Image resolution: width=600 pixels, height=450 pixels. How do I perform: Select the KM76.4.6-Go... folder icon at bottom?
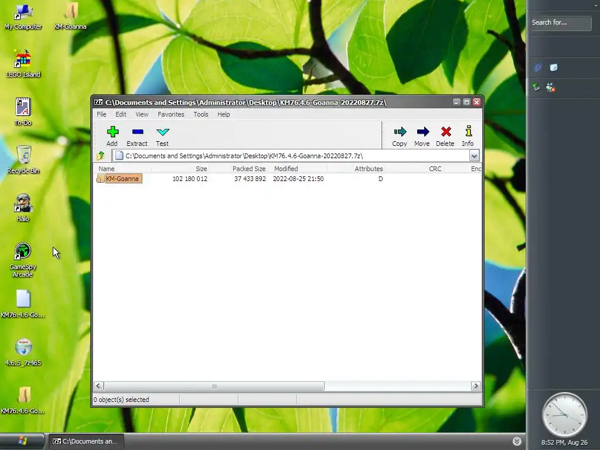pyautogui.click(x=23, y=395)
